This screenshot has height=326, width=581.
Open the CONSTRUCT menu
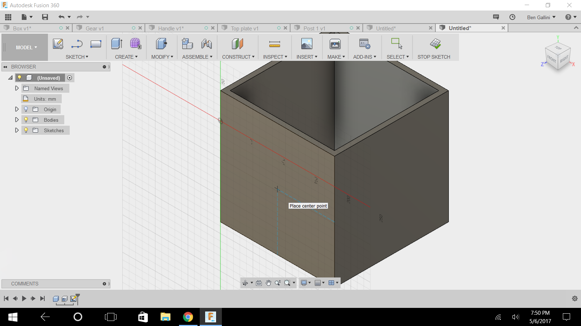coord(238,57)
